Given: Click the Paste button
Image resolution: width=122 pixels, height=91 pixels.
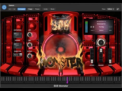Looking at the screenshot, I should (x=37, y=9).
